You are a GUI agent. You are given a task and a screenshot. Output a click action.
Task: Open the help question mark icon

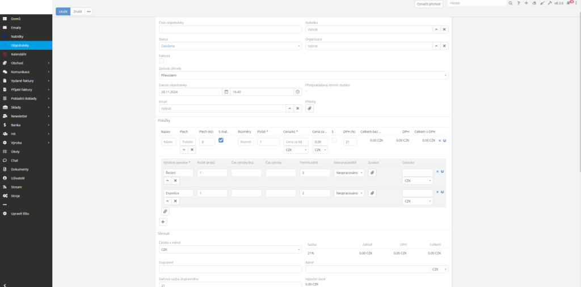coord(518,3)
